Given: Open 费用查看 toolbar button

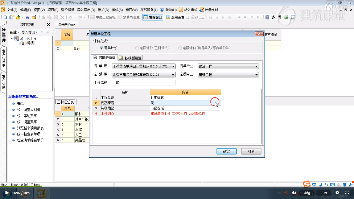Looking at the screenshot, I should pos(175,17).
